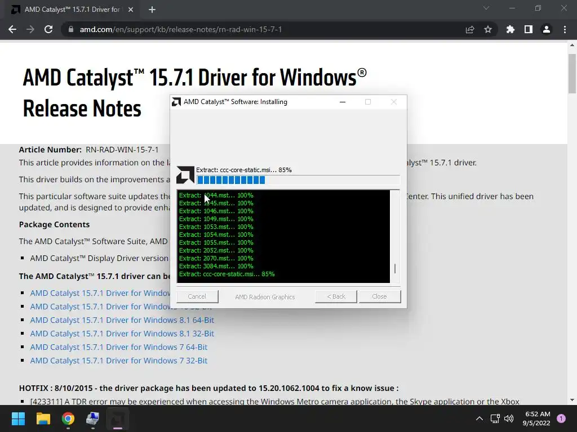Click log line 'Extract: ccc-core-static.msi... 85%'
The height and width of the screenshot is (432, 577).
coord(227,274)
